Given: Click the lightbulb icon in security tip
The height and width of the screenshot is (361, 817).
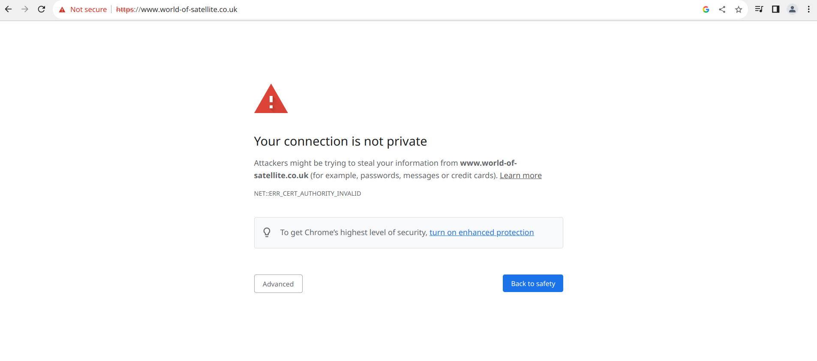Looking at the screenshot, I should pos(267,233).
